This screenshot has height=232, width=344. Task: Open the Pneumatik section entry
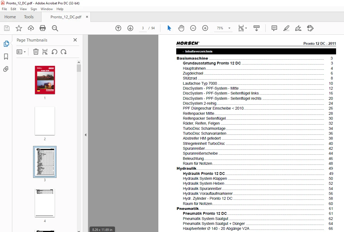click(x=188, y=209)
